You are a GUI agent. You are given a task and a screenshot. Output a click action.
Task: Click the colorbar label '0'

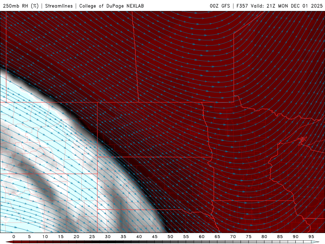coord(14,237)
